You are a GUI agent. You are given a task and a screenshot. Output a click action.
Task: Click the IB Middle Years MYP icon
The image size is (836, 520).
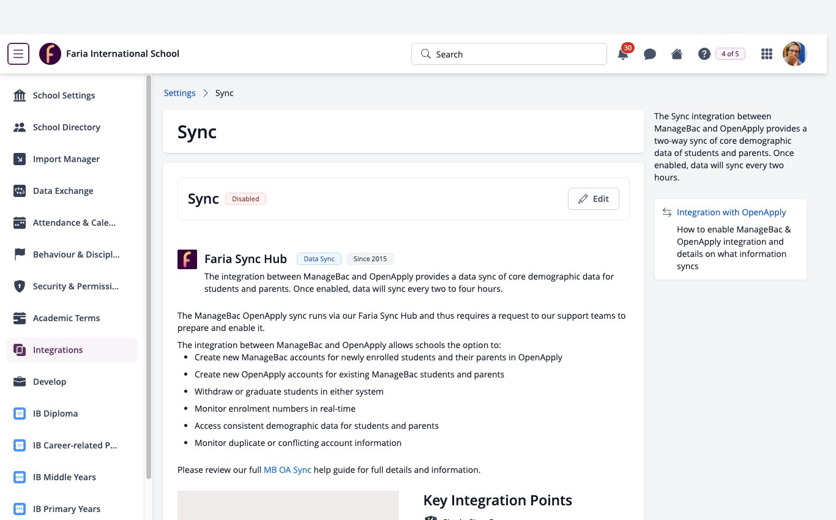[20, 477]
